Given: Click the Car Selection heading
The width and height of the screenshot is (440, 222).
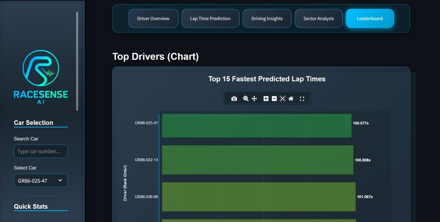Looking at the screenshot, I should tap(33, 123).
